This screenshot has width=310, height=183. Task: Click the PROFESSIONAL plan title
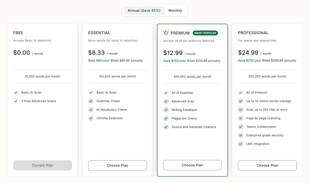tap(253, 33)
